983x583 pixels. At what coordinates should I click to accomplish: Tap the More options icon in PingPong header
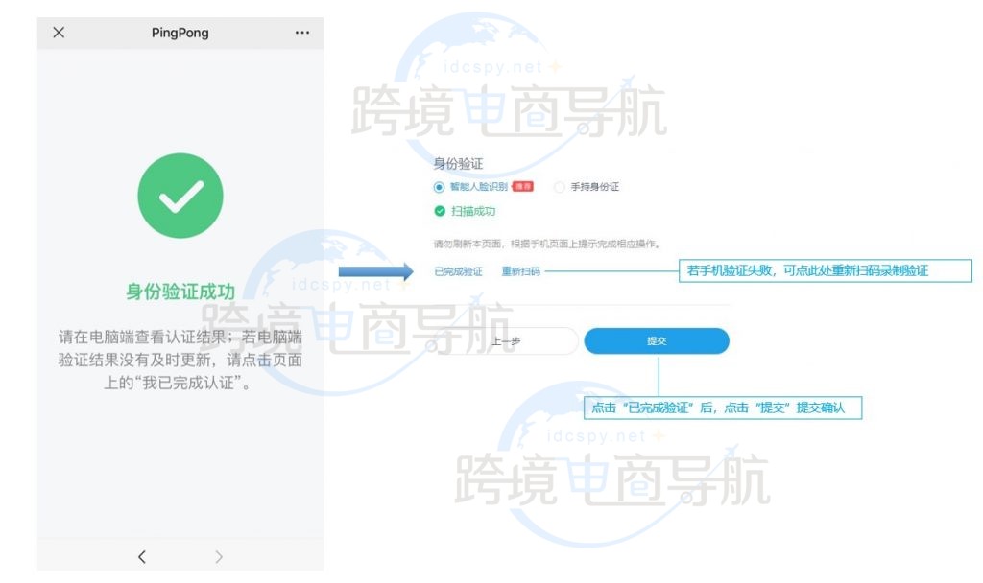(x=301, y=32)
